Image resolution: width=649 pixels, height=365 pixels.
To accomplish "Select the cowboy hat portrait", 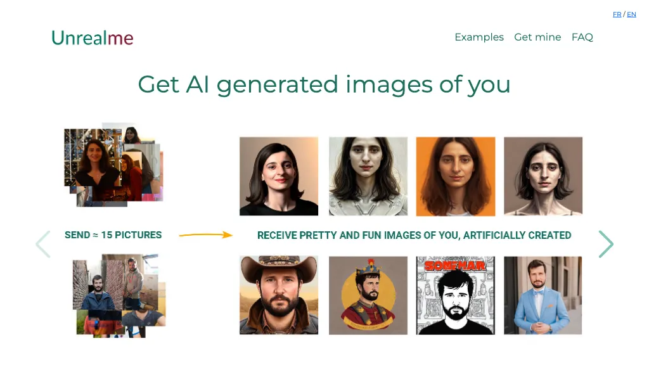I will (x=279, y=295).
